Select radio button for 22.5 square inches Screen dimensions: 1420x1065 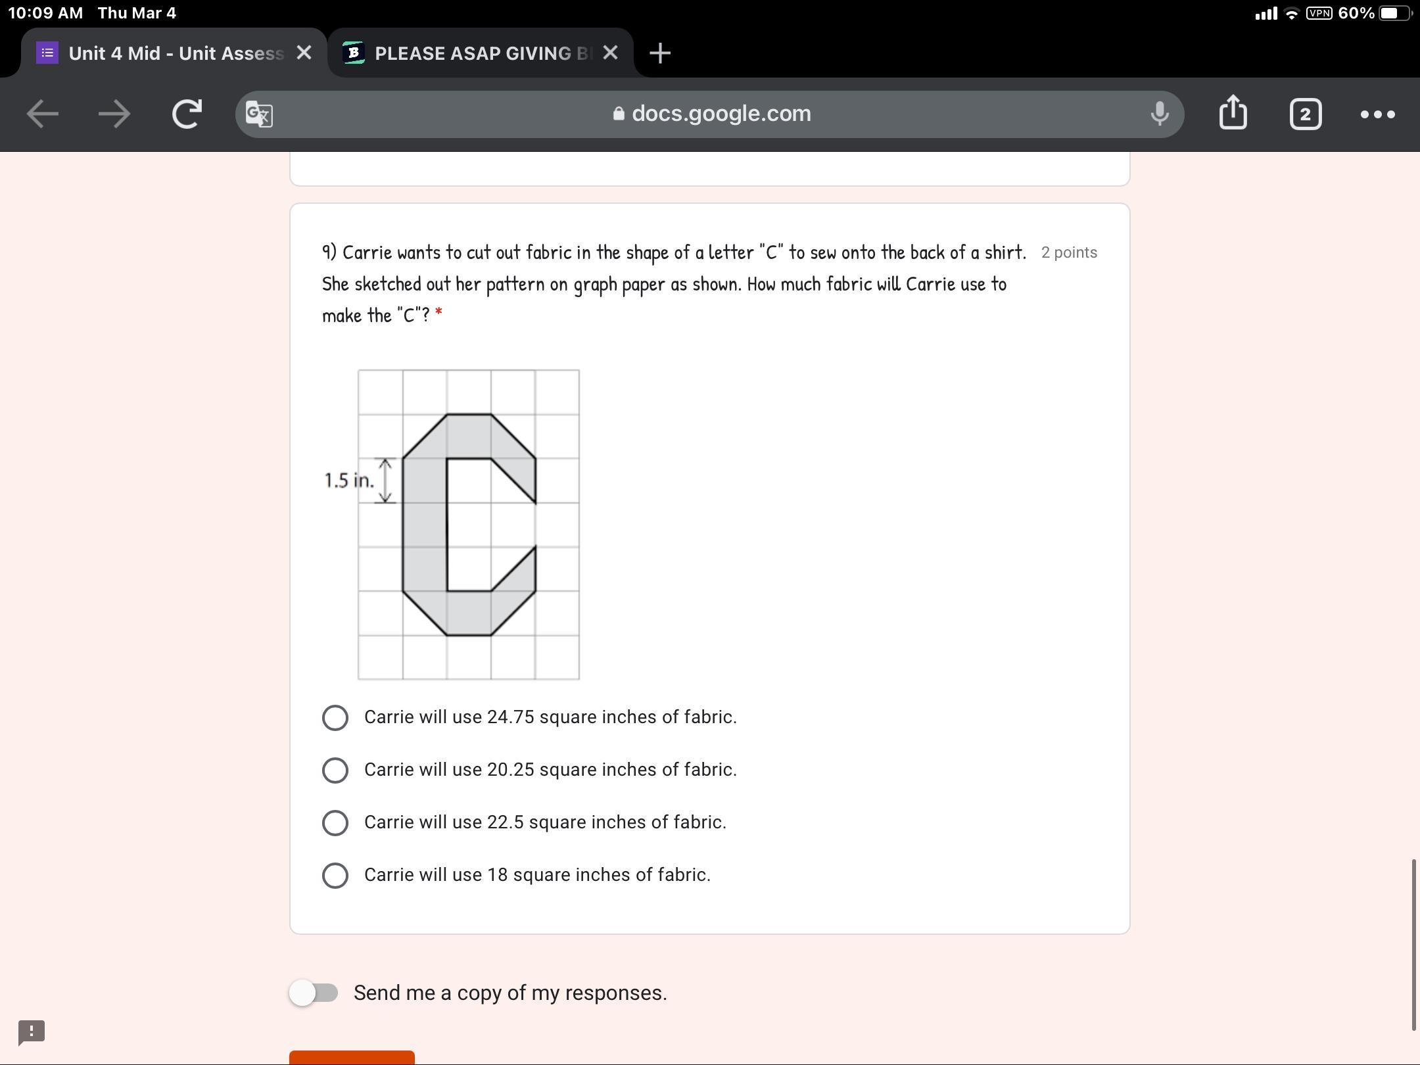pyautogui.click(x=335, y=822)
